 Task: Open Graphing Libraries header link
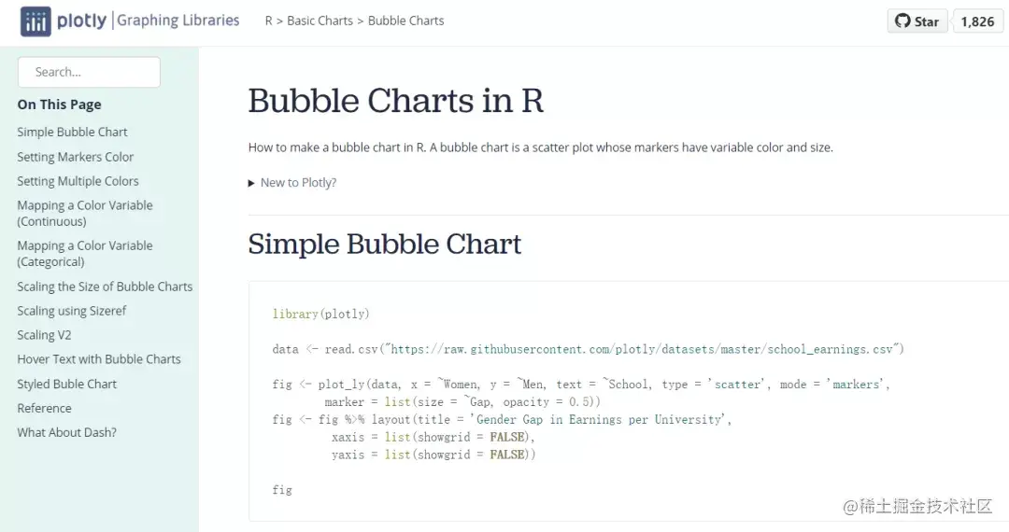tap(178, 21)
